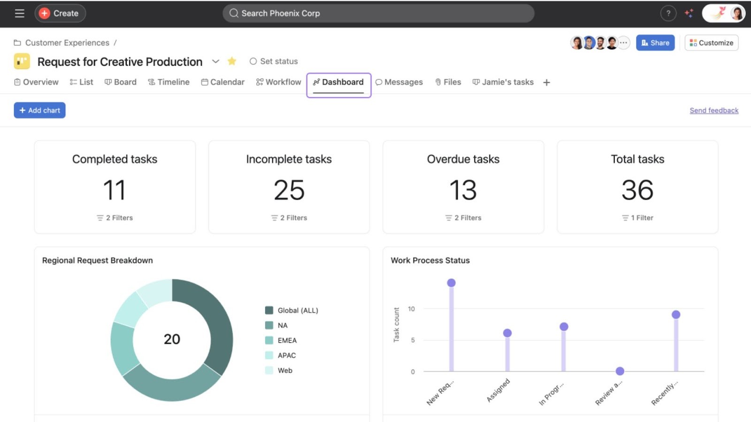
Task: Open the navigation sidebar menu
Action: [19, 13]
